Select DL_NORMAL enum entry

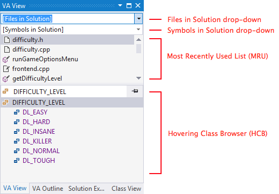tap(41, 151)
